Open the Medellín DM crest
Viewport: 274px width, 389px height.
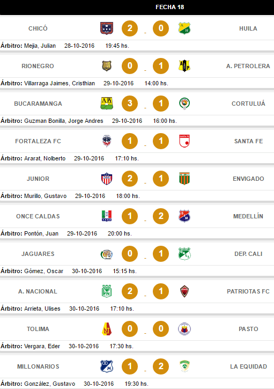coord(184,216)
